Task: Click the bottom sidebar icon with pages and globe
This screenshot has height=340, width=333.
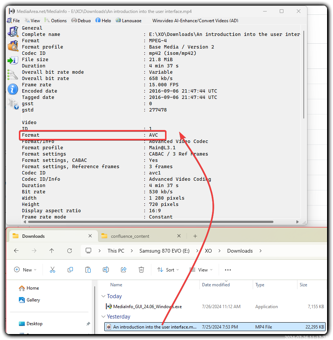Action: (x=13, y=104)
